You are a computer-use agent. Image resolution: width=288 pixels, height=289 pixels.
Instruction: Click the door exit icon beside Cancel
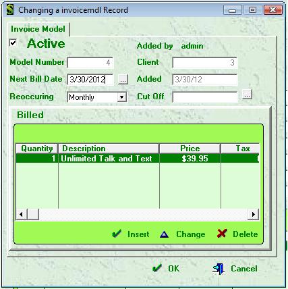(219, 269)
